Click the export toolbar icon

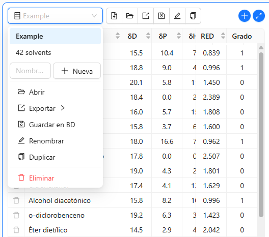(146, 16)
